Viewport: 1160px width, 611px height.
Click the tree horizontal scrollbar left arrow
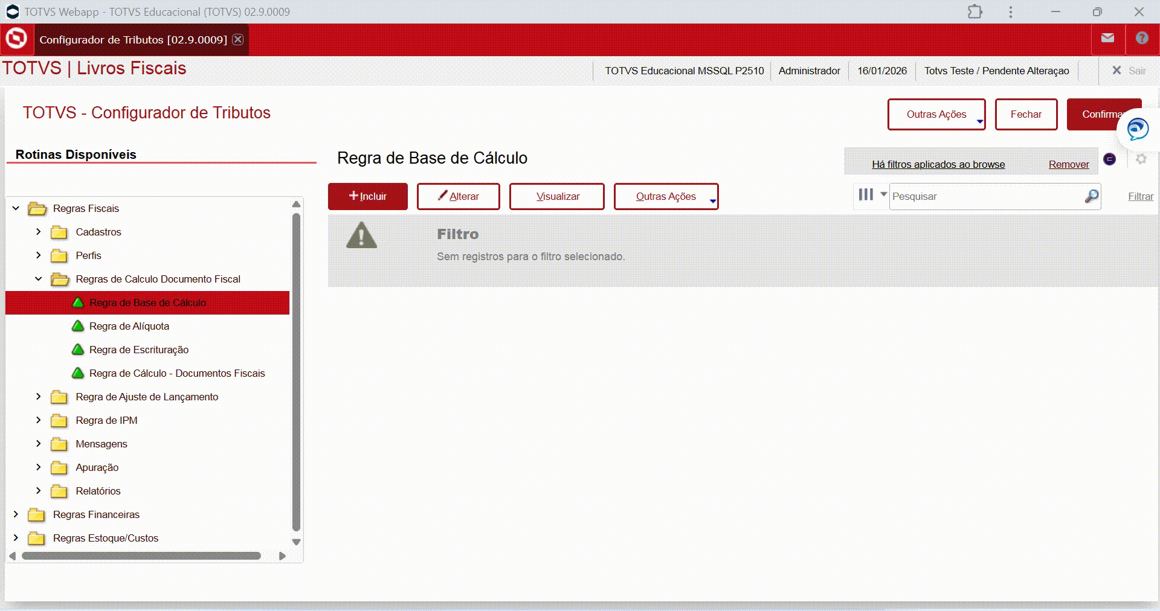coord(13,556)
